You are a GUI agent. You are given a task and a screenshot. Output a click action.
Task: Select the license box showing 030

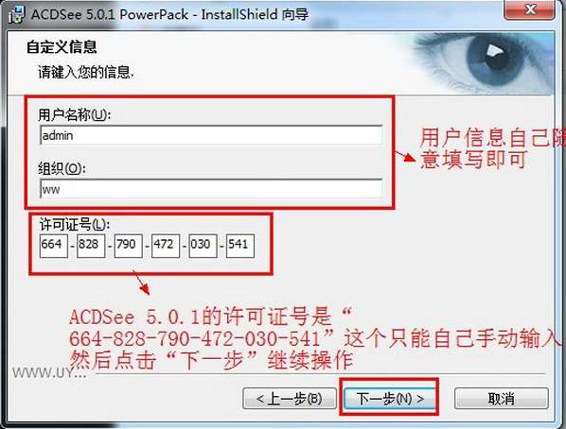[x=203, y=246]
